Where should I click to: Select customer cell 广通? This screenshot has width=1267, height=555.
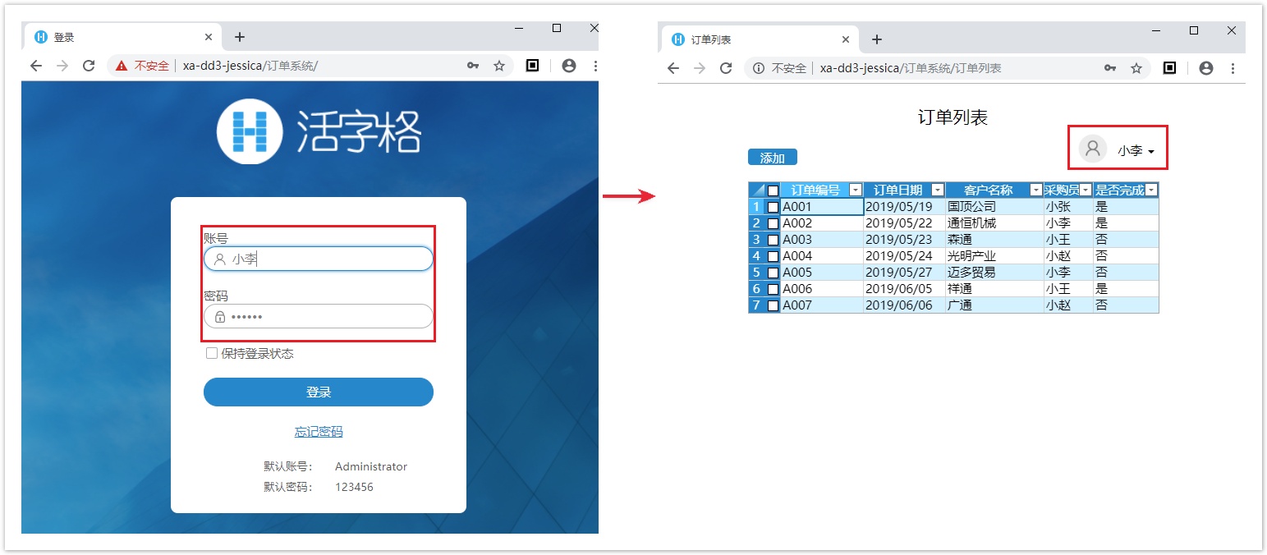[994, 305]
